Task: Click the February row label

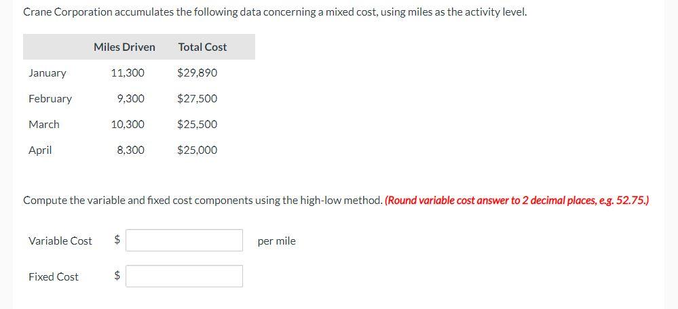Action: pos(50,98)
